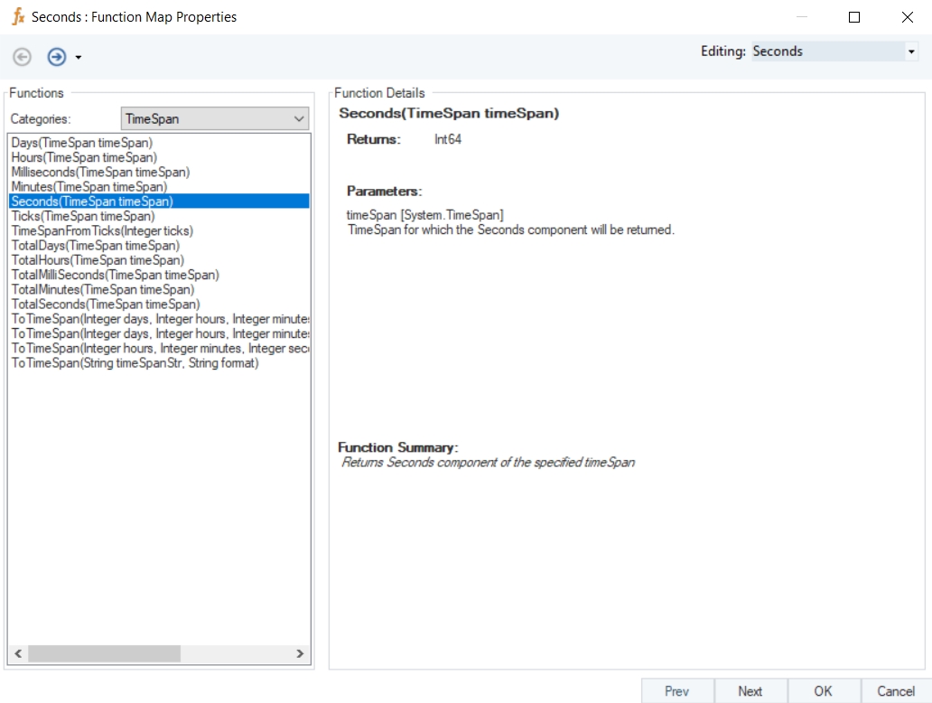Expand the Categories TimeSpan combo box

299,118
